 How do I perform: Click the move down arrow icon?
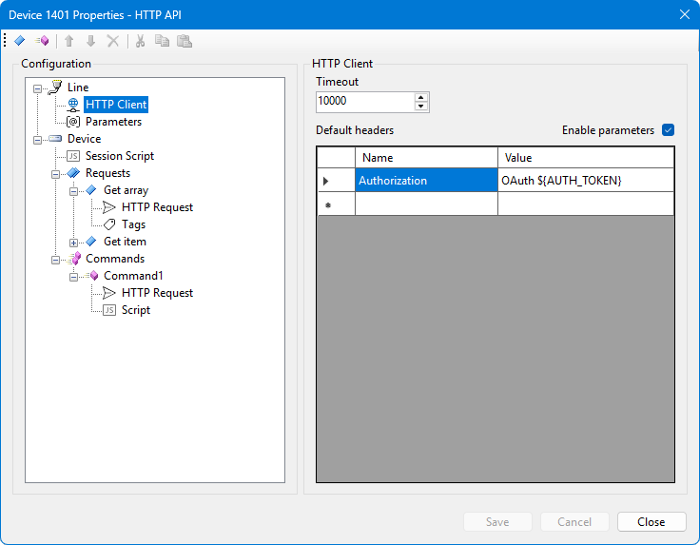[90, 41]
